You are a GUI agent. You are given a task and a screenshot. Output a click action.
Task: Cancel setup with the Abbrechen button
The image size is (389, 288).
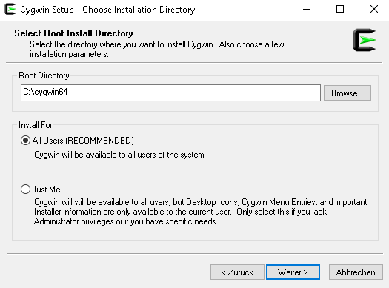(x=356, y=272)
